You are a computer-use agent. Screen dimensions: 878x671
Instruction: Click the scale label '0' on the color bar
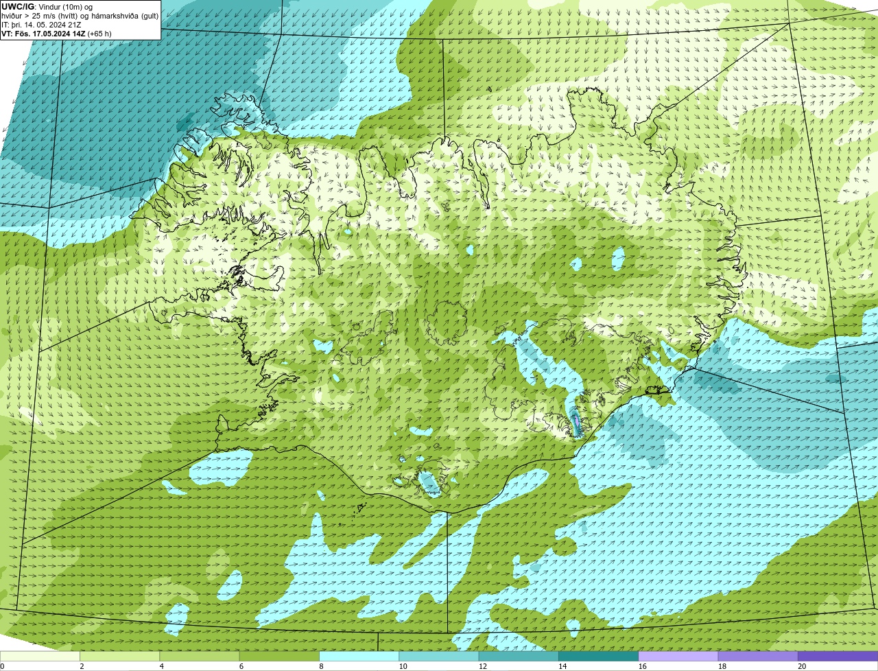click(2, 666)
